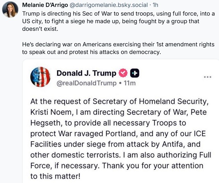Click the paragraph starting "He's declaring war"
219x183 pixels.
[x=118, y=49]
